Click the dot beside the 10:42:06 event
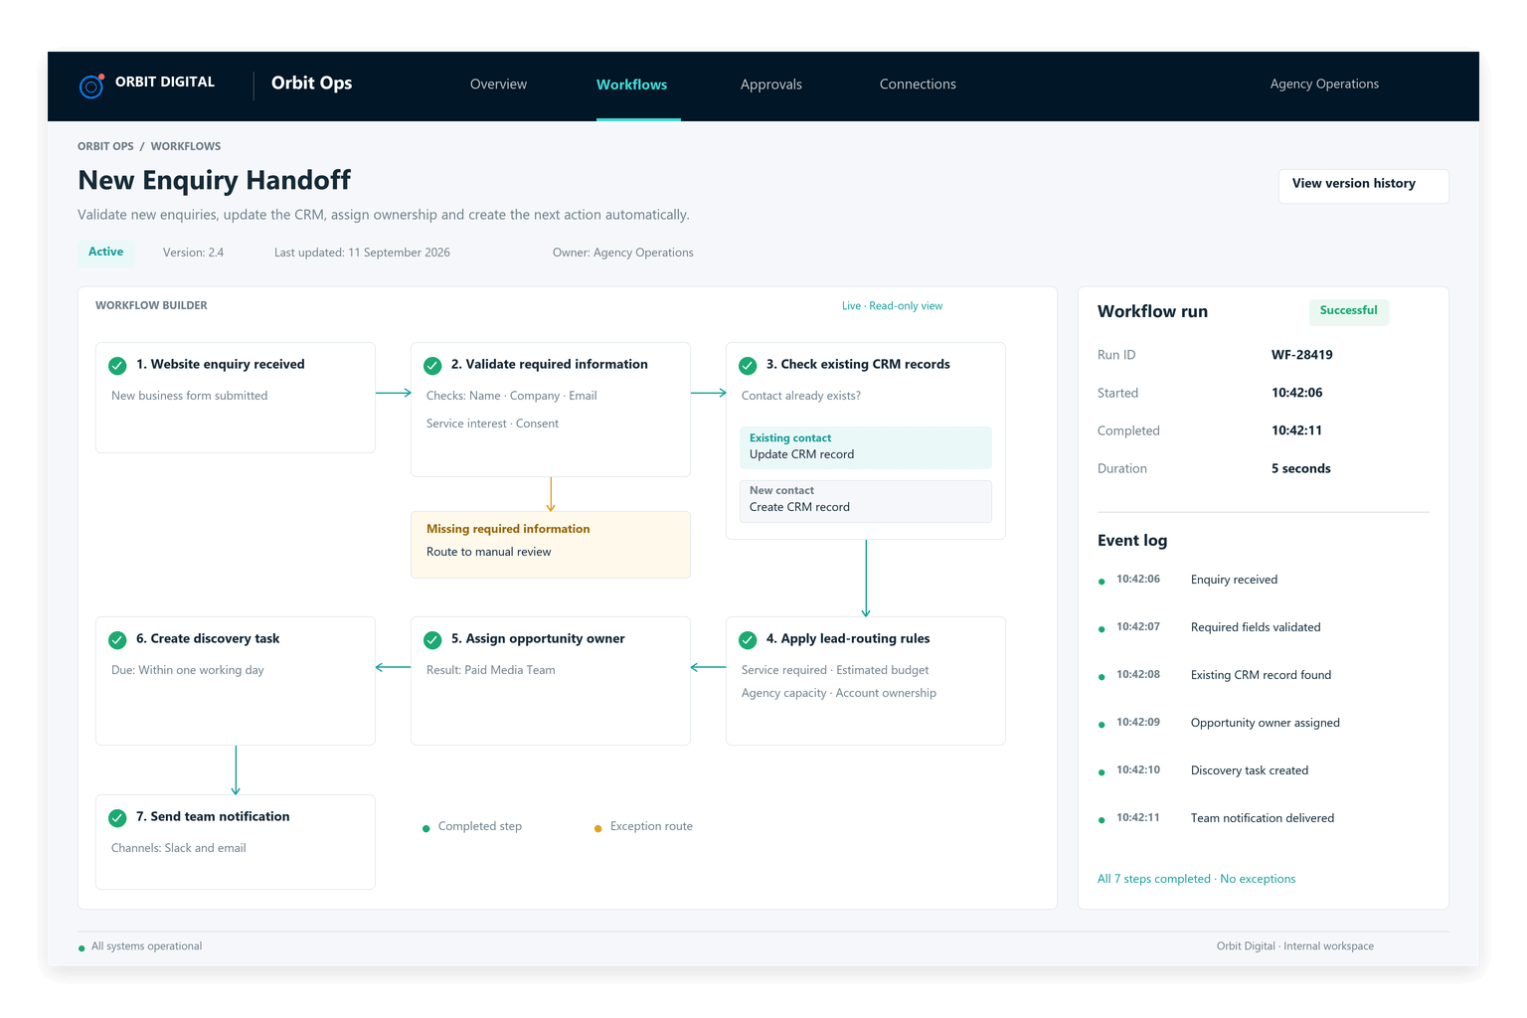Image resolution: width=1527 pixels, height=1018 pixels. click(1102, 582)
